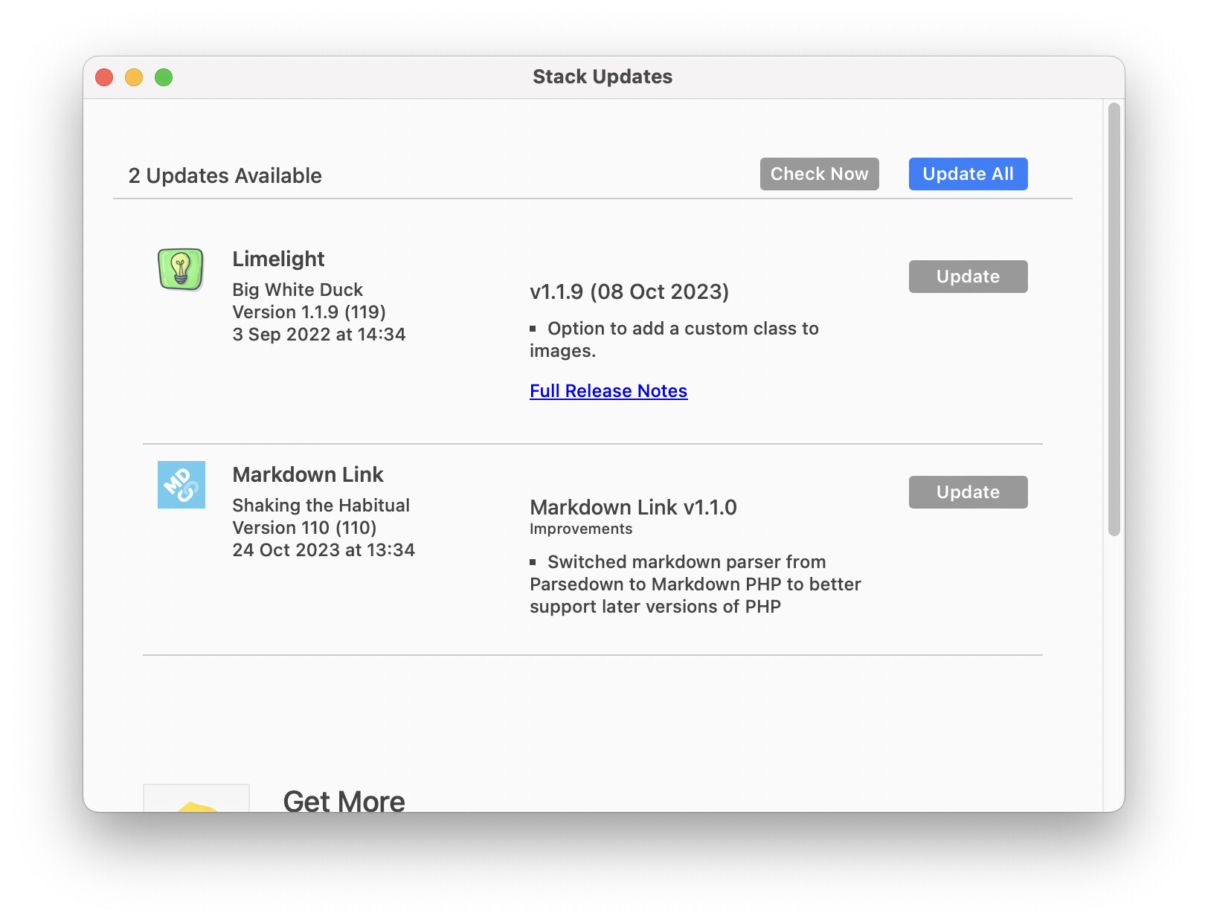
Task: Close the Stack Updates window
Action: (x=104, y=77)
